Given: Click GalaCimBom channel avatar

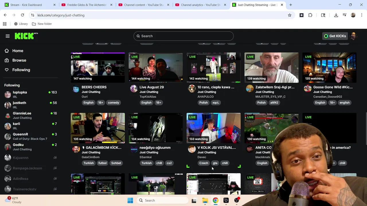Looking at the screenshot, I should click(x=76, y=149).
